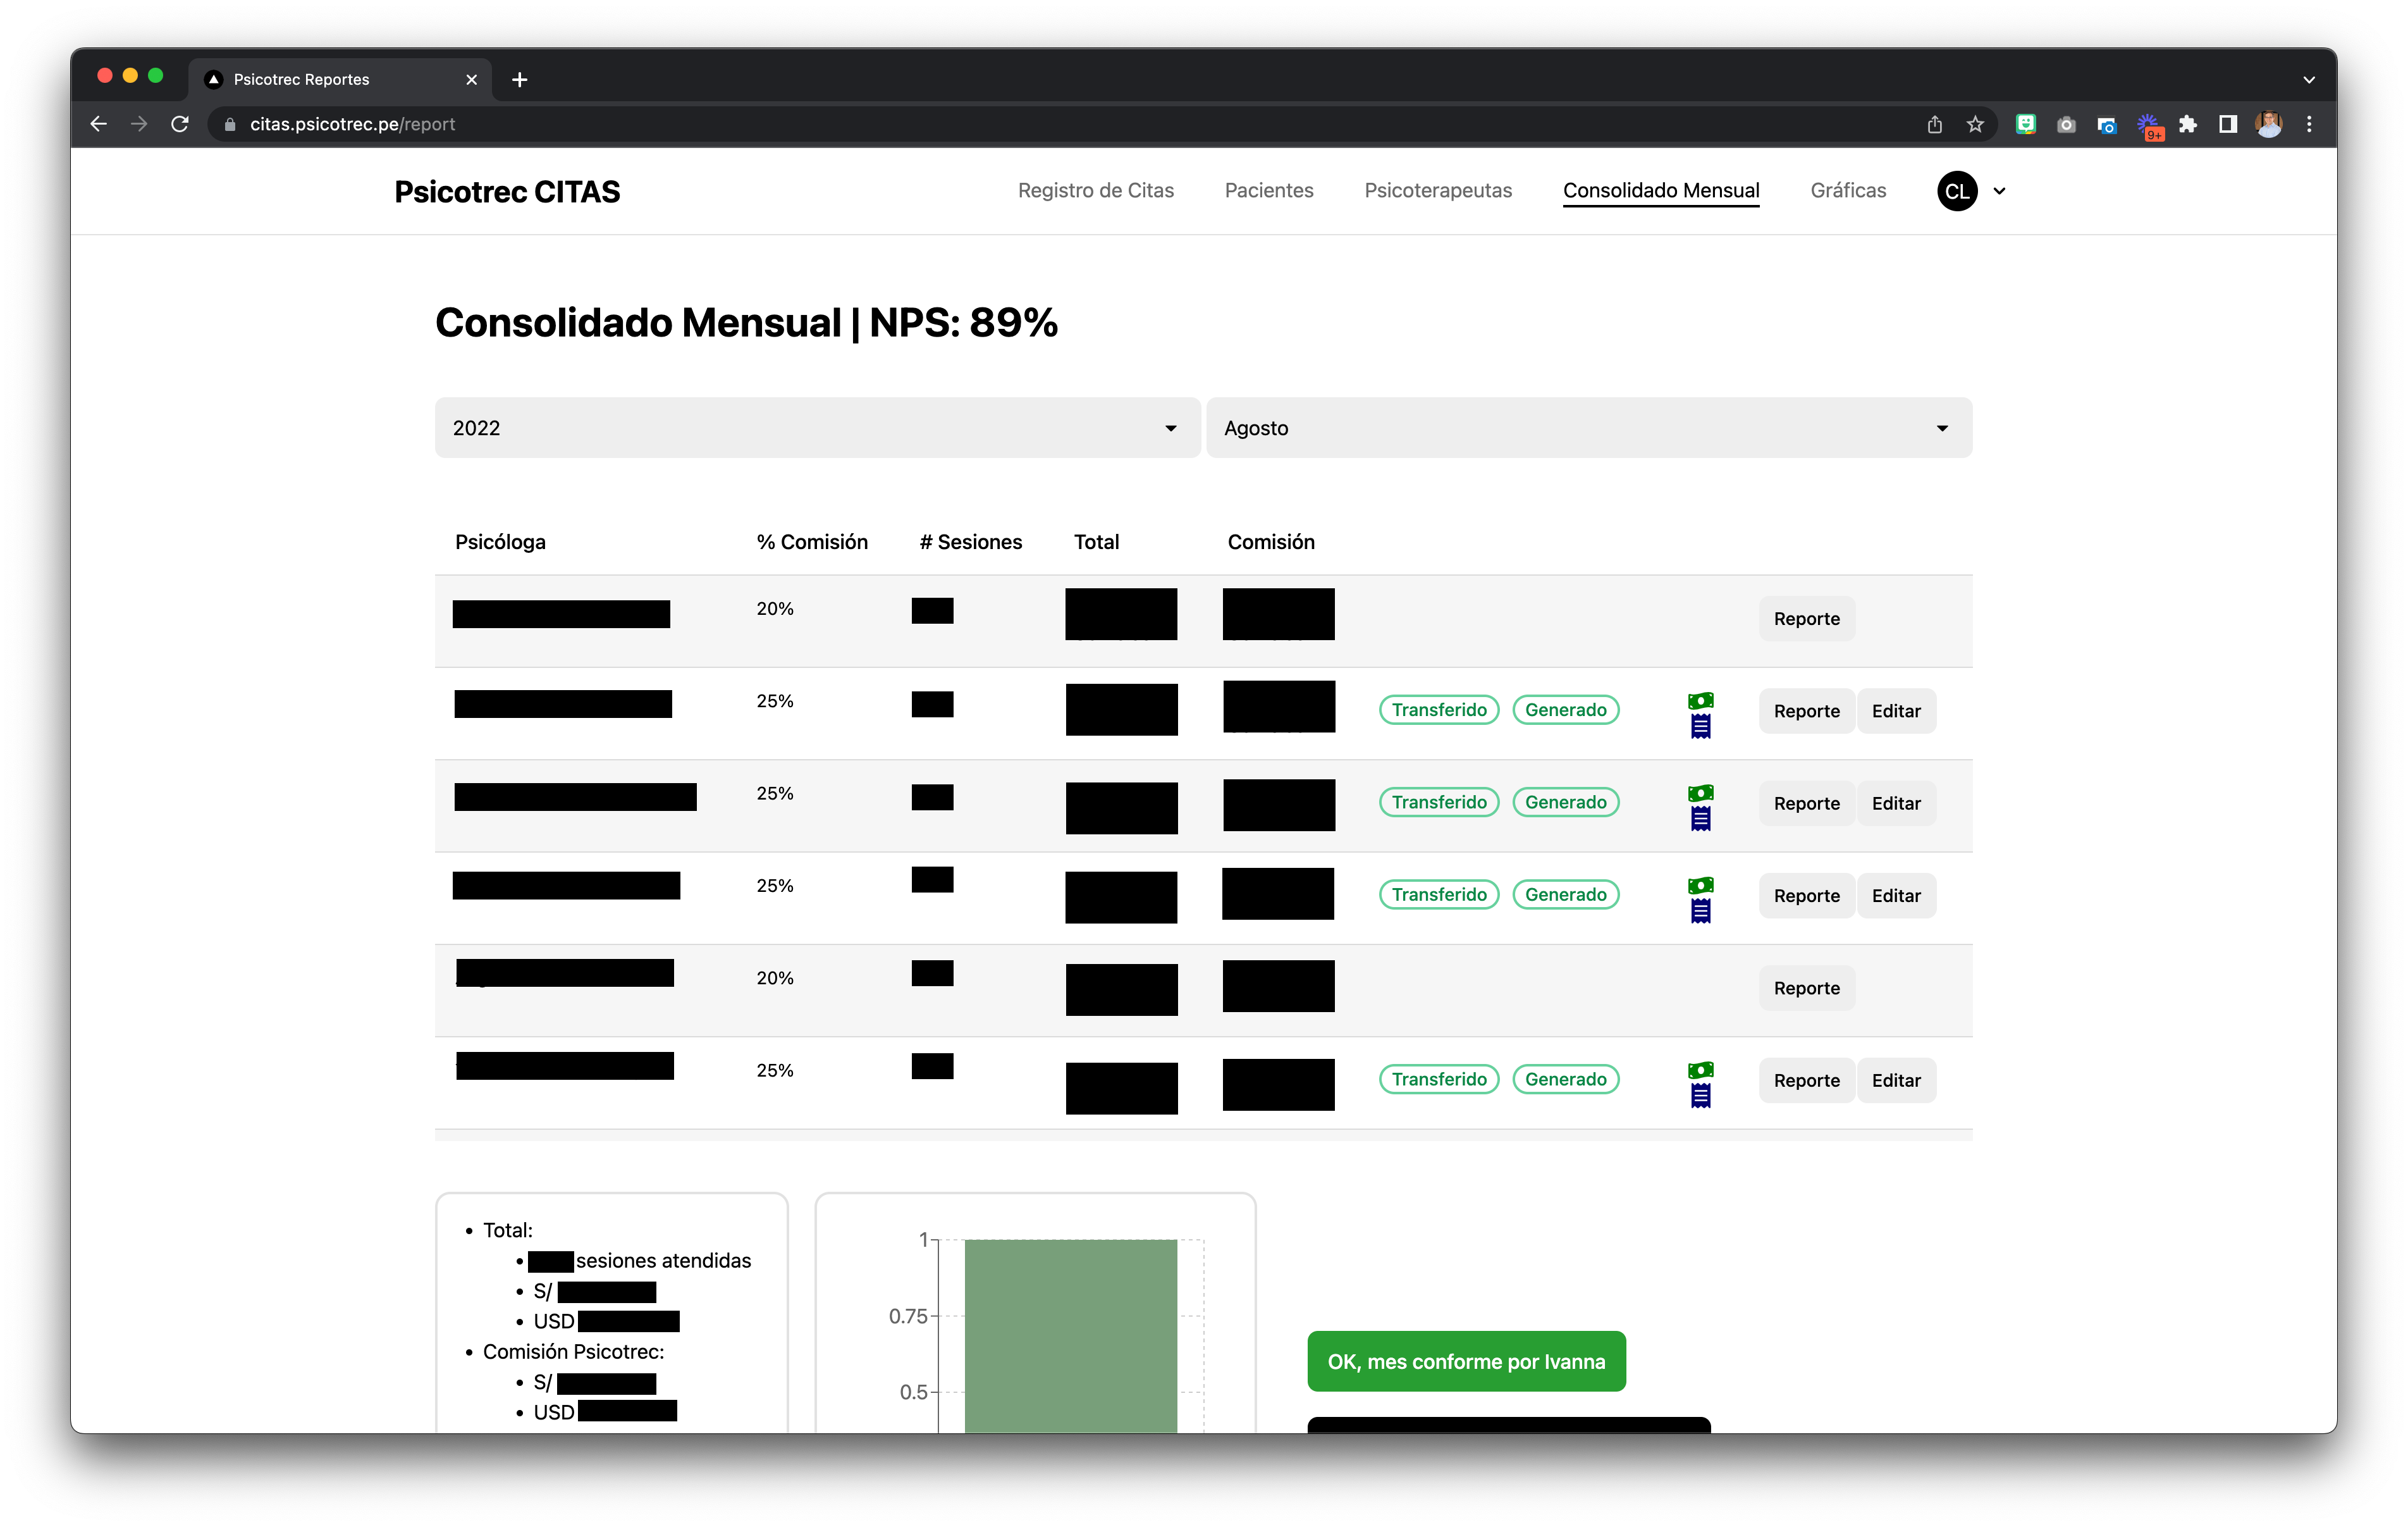Open the Chrome extensions puzzle icon
This screenshot has height=1527, width=2408.
point(2187,124)
